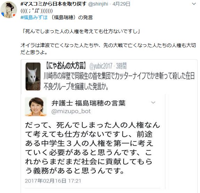This screenshot has width=200, height=193.
Task: Open the white cat avatar in the quoted tweet
Action: [33, 76]
